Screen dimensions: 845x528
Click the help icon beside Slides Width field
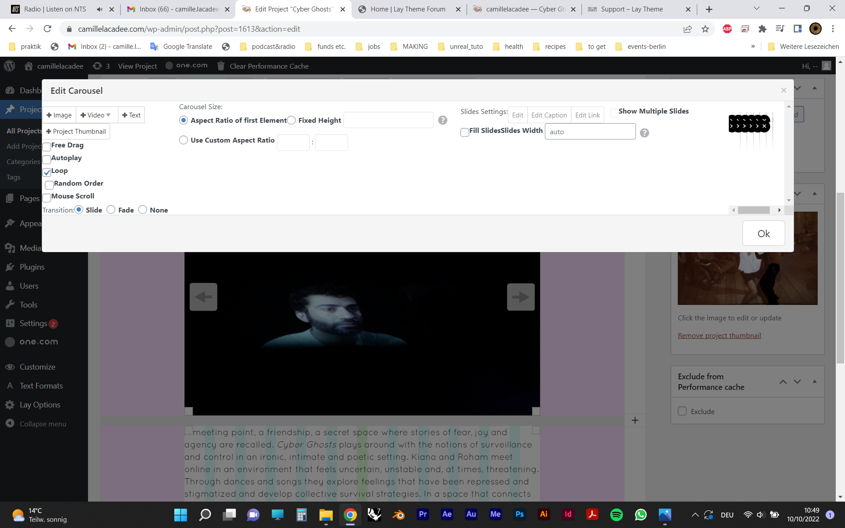(x=644, y=133)
